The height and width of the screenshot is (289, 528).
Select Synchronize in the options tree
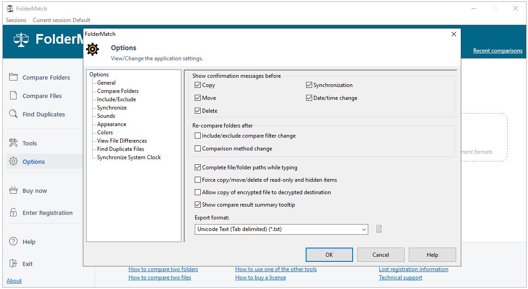pyautogui.click(x=112, y=108)
